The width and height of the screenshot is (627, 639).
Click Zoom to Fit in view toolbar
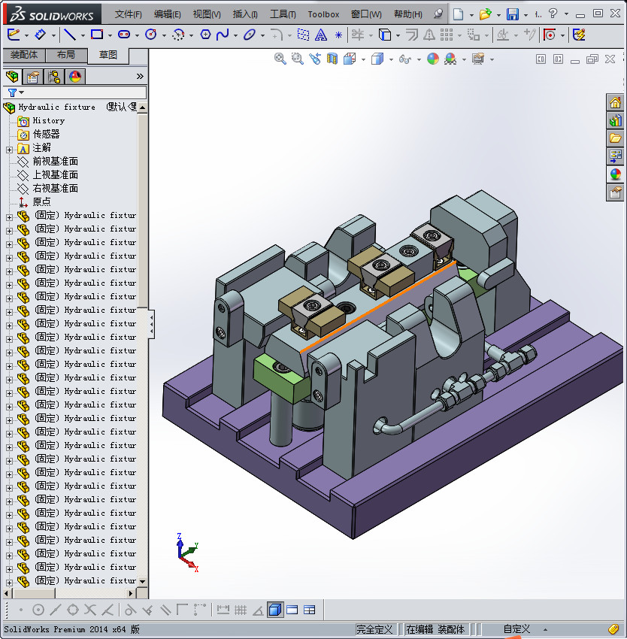(x=280, y=59)
